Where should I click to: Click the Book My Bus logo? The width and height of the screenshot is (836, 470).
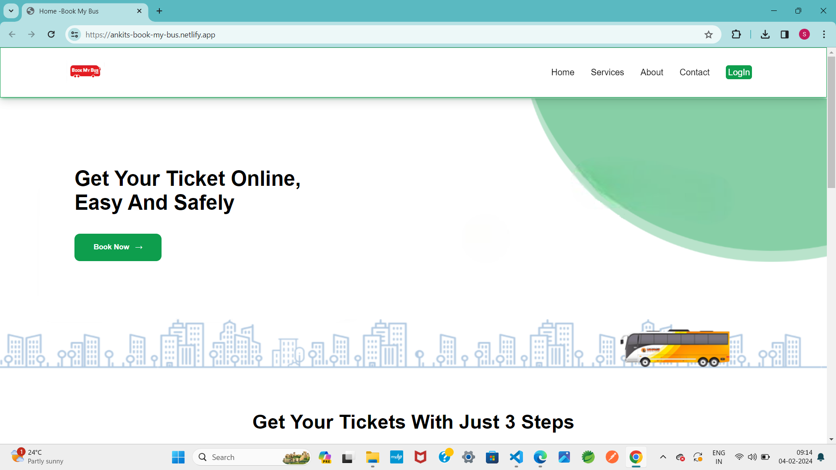pyautogui.click(x=85, y=71)
